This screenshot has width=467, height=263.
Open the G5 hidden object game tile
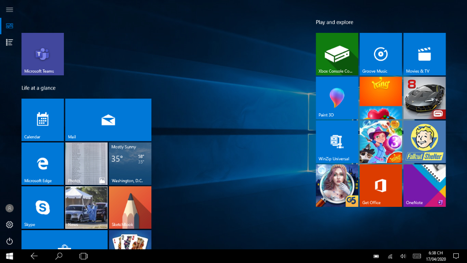337,185
